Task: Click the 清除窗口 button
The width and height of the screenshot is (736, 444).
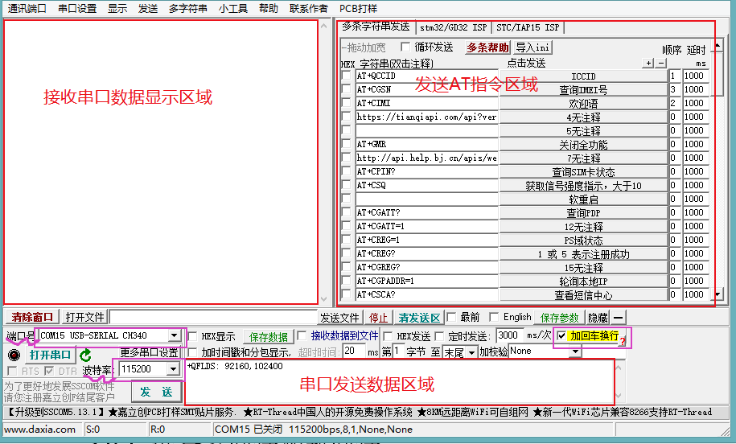Action: [x=32, y=317]
